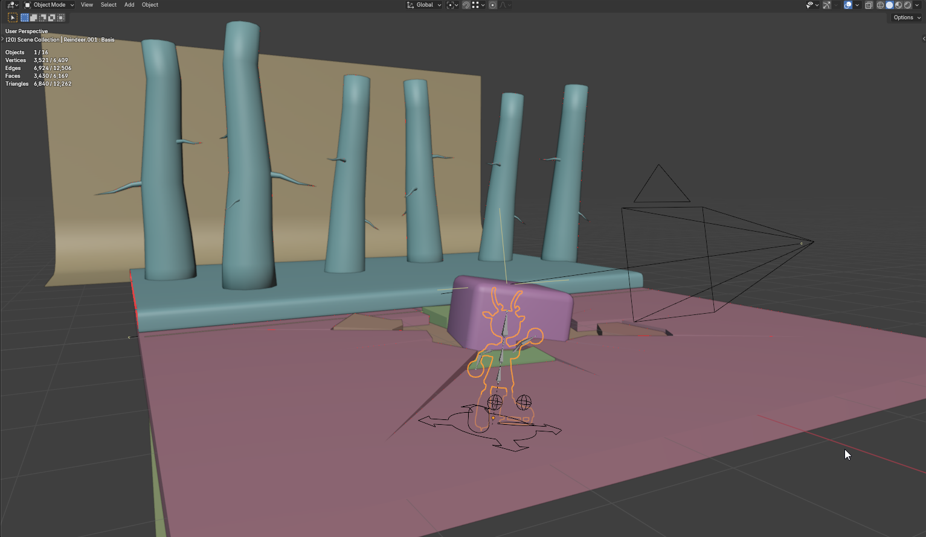Click the Triangles '6,840 / 12,262' statistic
Viewport: 926px width, 537px height.
point(53,84)
